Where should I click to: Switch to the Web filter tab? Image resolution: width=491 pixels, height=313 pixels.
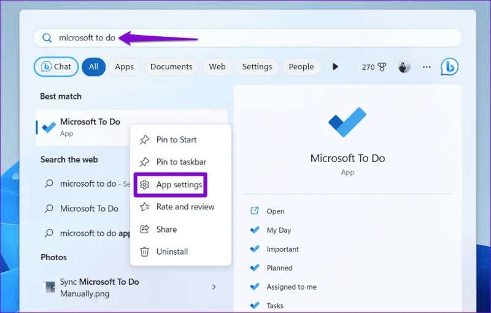pos(217,67)
